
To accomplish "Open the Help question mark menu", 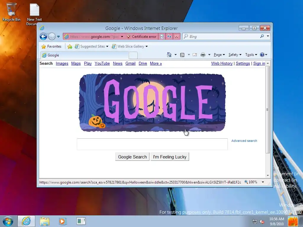I will 263,55.
